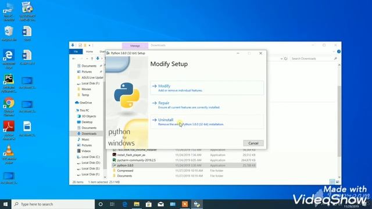Click Explorer forward arrow
This screenshot has width=372, height=209.
pos(81,59)
